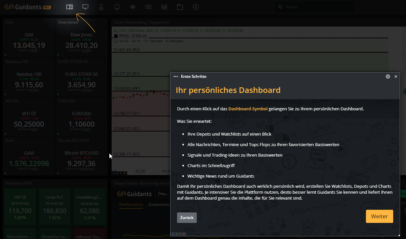This screenshot has width=406, height=239.
Task: Open the Coinbase Pro link under Bitcoin BTC/USD
Action: coord(87,168)
